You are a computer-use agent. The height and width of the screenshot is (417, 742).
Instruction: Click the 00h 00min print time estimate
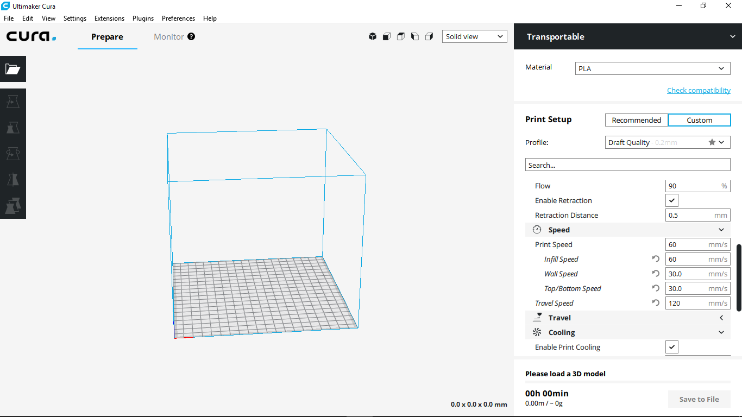(x=547, y=393)
